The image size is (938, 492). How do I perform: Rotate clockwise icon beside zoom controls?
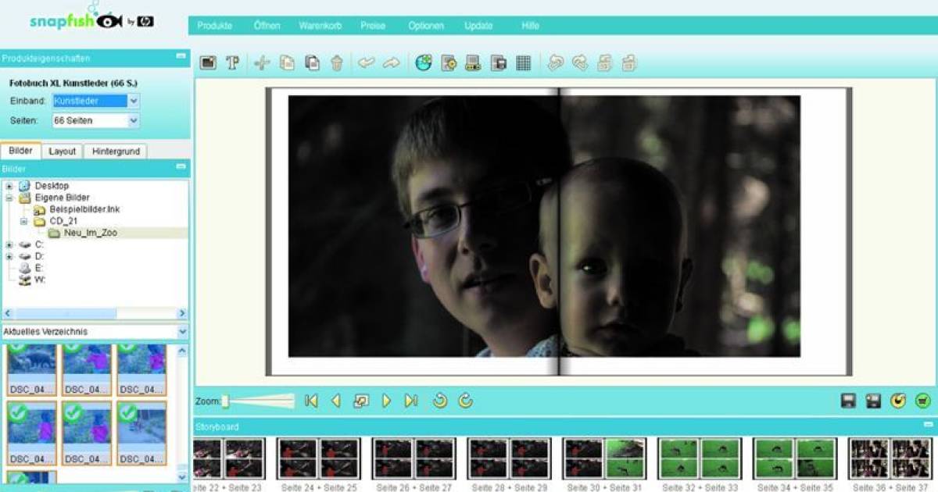[465, 401]
